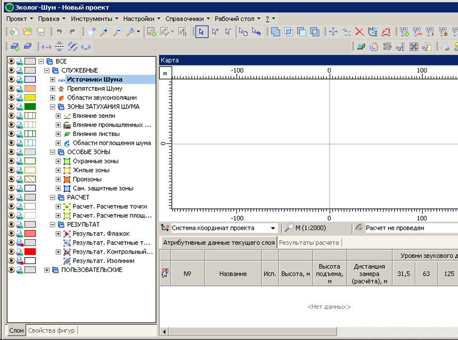Click the Исп. column header
Screen dimensions: 458x340
click(270, 274)
